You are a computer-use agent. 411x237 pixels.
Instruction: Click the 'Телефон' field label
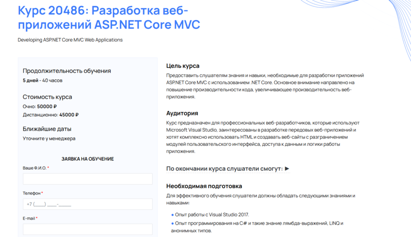coord(33,193)
